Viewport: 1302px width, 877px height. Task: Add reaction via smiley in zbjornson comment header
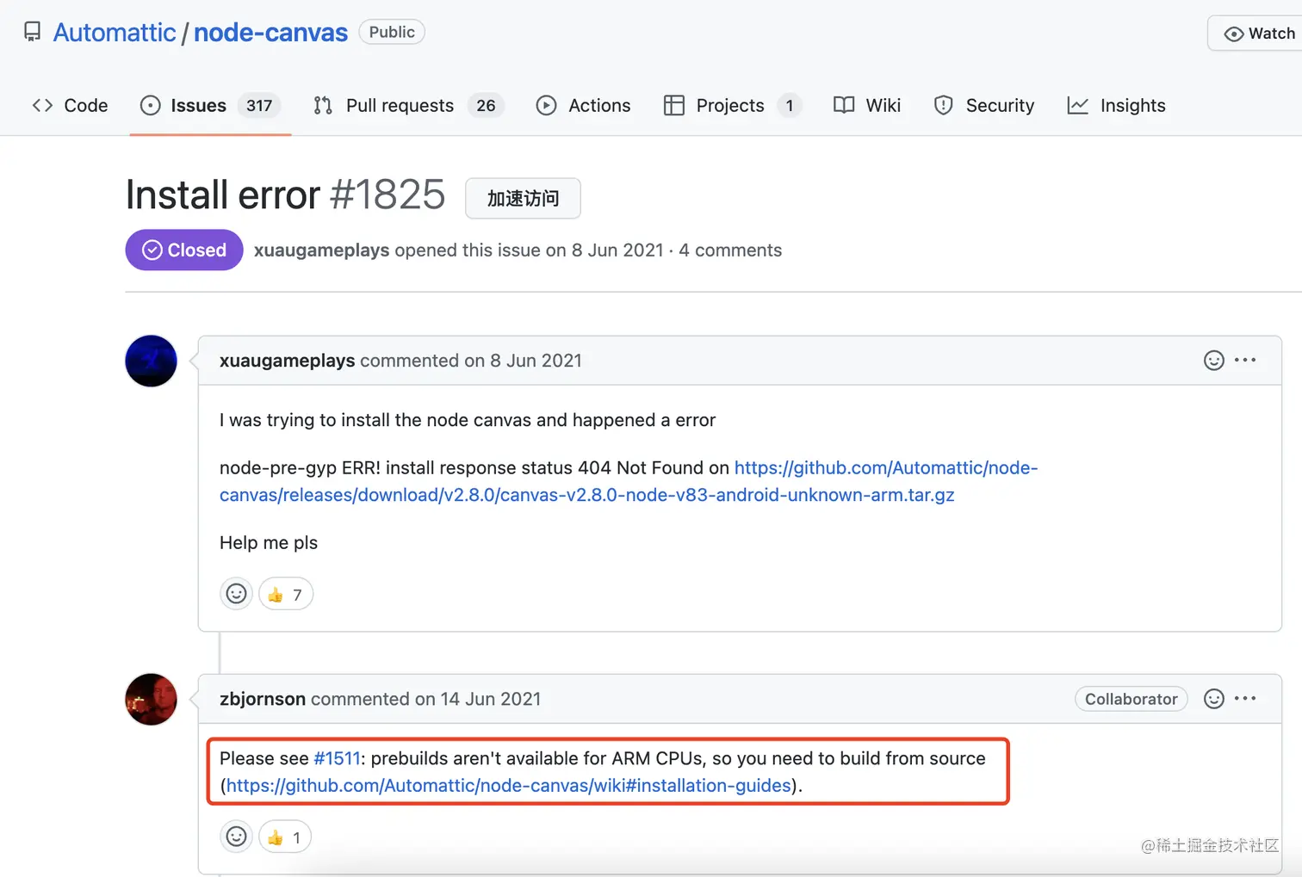(x=1213, y=699)
